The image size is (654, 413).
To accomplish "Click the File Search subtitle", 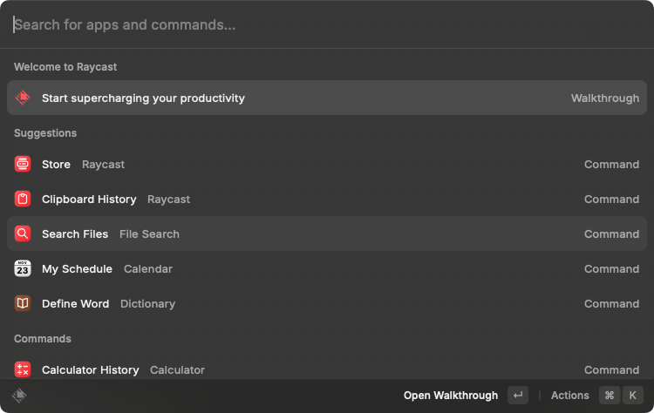I will point(149,234).
